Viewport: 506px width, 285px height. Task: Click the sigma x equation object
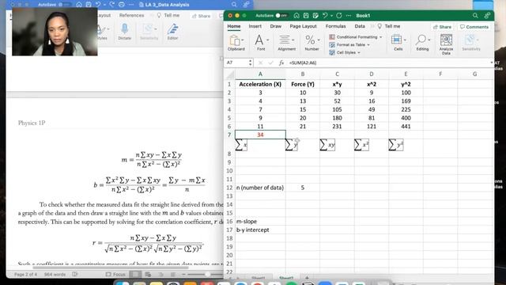click(x=241, y=145)
